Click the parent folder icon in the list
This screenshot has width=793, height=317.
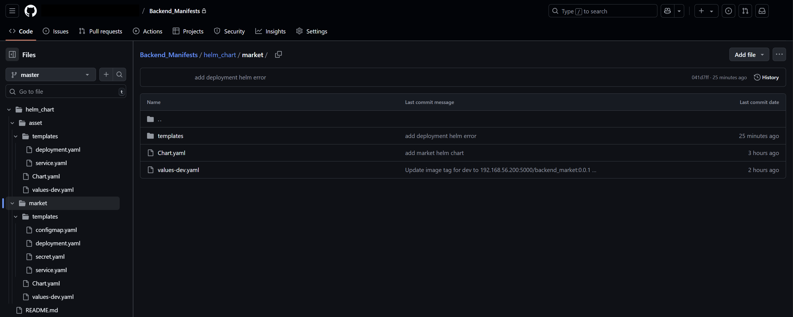click(x=150, y=119)
